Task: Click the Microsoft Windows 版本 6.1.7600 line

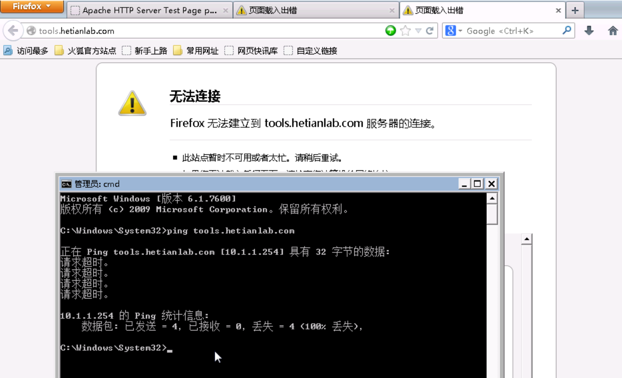Action: pos(148,199)
